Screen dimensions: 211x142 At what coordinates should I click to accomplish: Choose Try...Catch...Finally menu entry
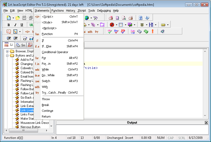pos(59,93)
